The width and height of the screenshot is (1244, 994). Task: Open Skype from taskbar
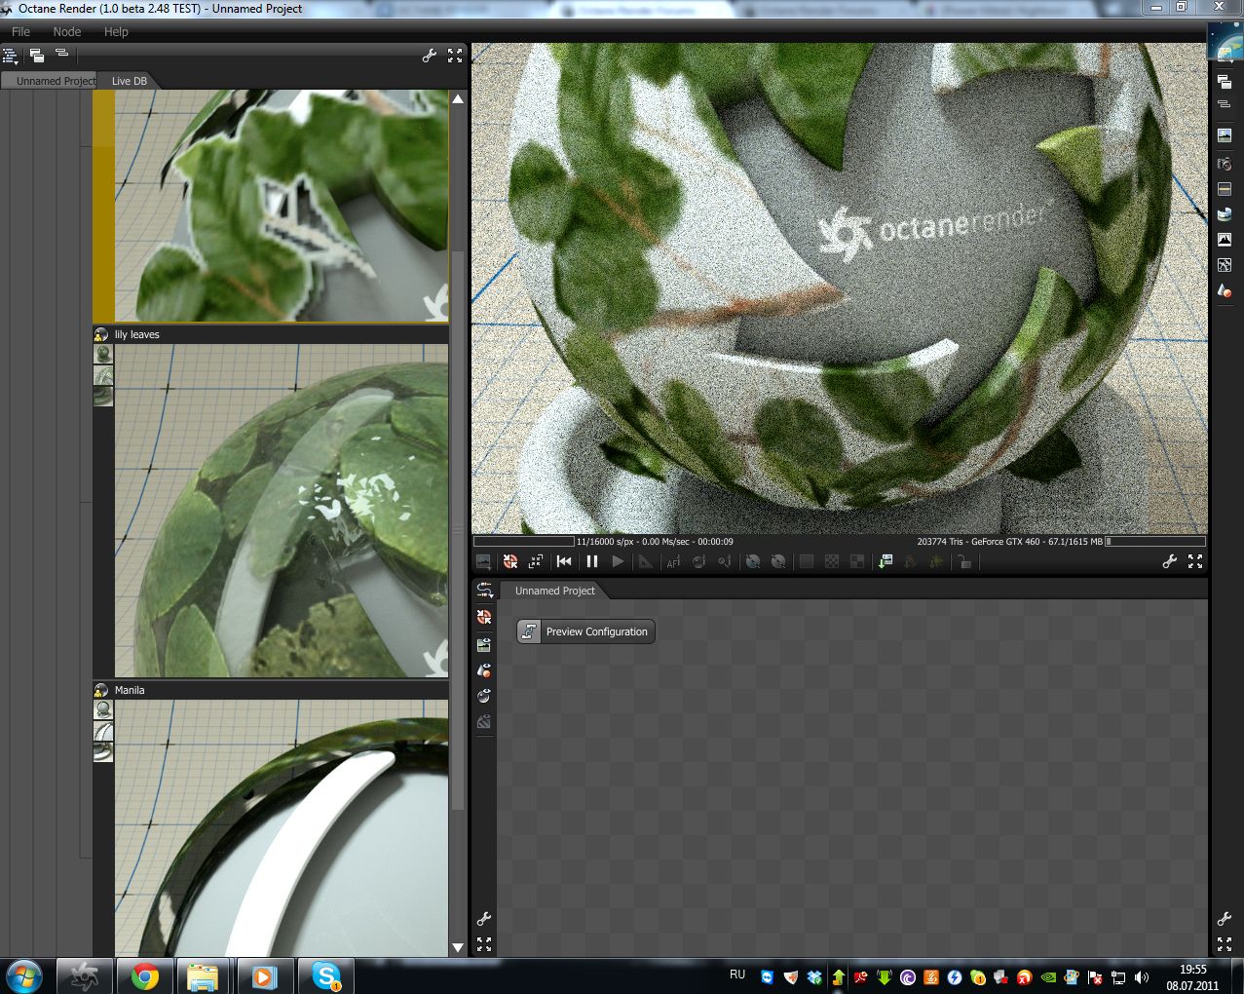pos(325,975)
